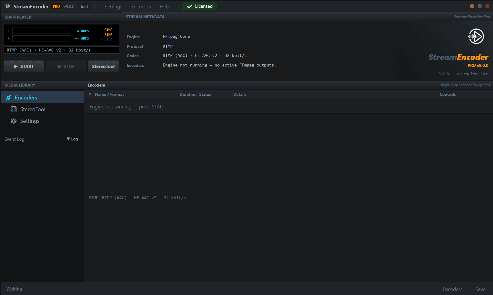Click the Waiting status text
The height and width of the screenshot is (295, 493).
[x=14, y=289]
